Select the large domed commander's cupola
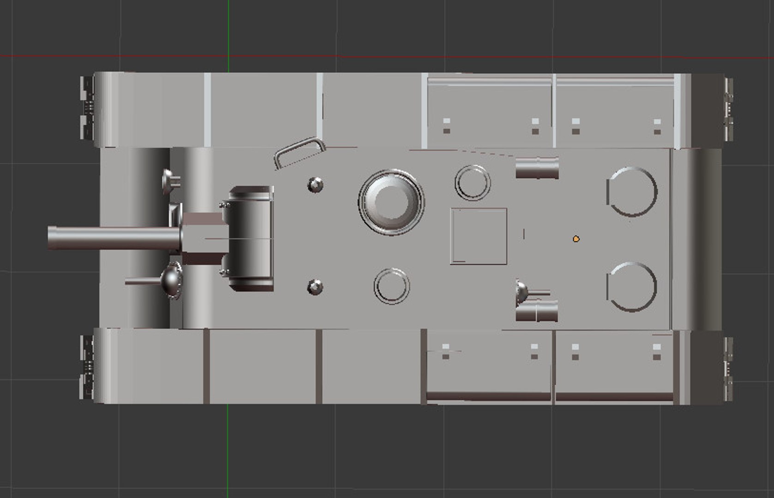The image size is (774, 498). click(391, 202)
